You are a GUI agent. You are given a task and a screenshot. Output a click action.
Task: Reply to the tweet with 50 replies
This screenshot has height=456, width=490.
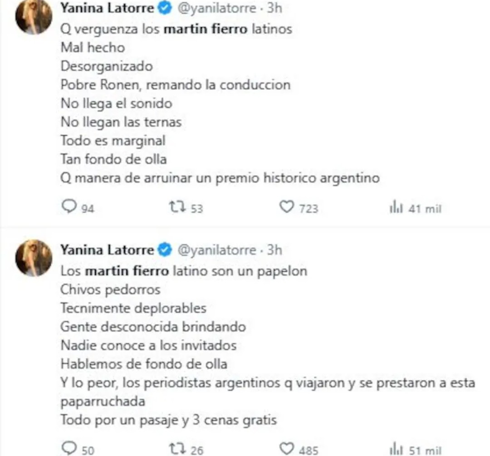click(69, 449)
